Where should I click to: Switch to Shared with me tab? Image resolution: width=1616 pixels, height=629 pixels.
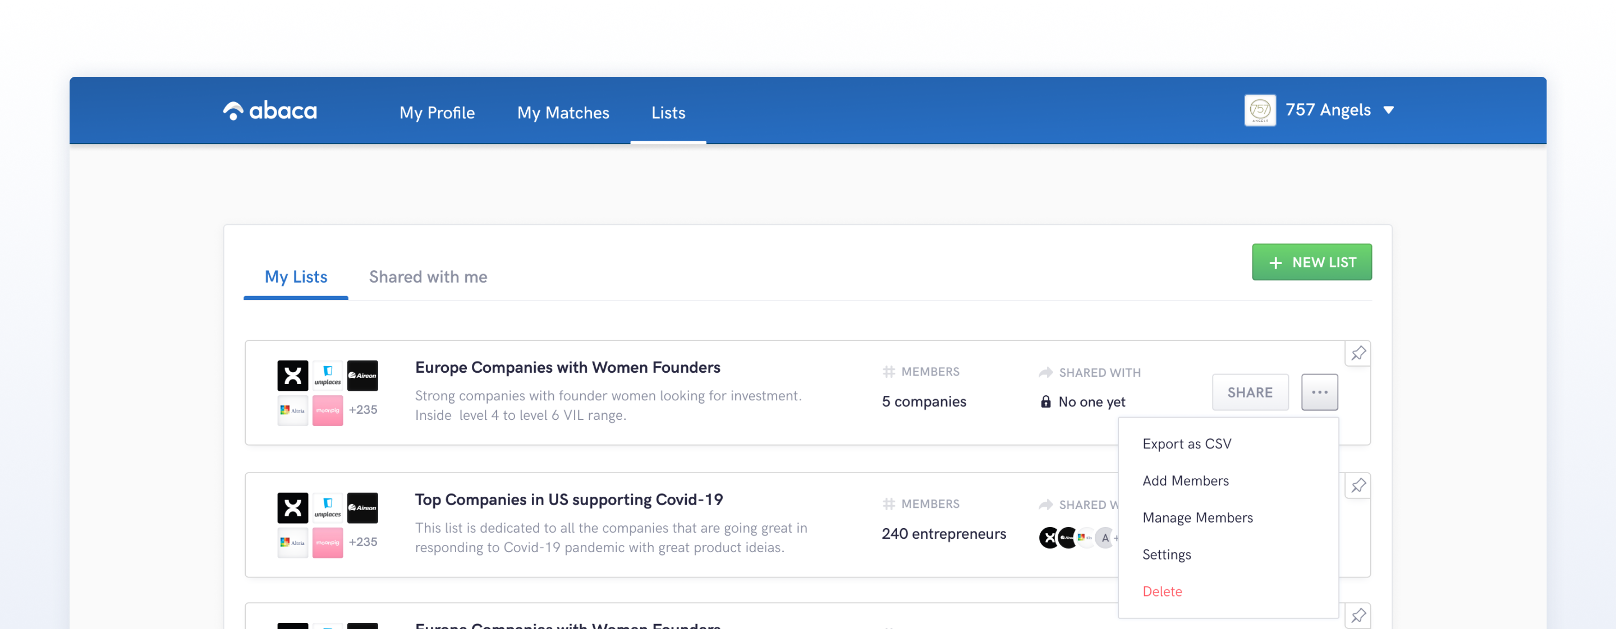[x=428, y=277]
